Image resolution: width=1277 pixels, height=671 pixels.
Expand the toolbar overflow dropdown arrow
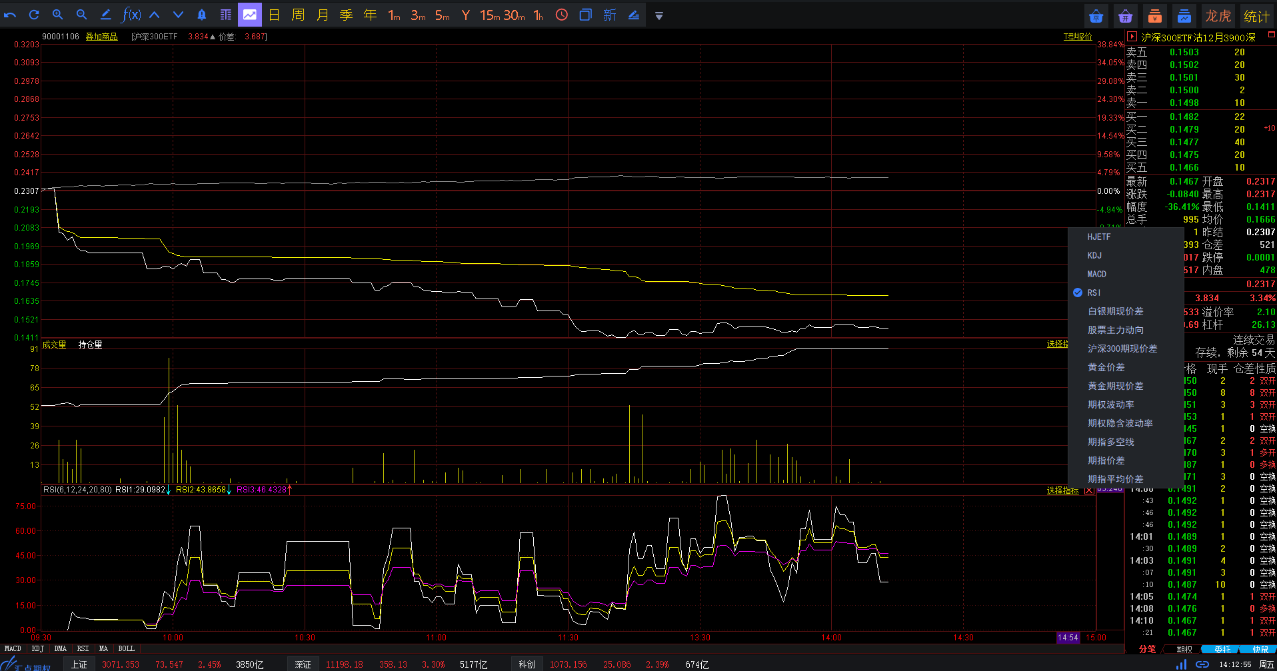pyautogui.click(x=658, y=15)
